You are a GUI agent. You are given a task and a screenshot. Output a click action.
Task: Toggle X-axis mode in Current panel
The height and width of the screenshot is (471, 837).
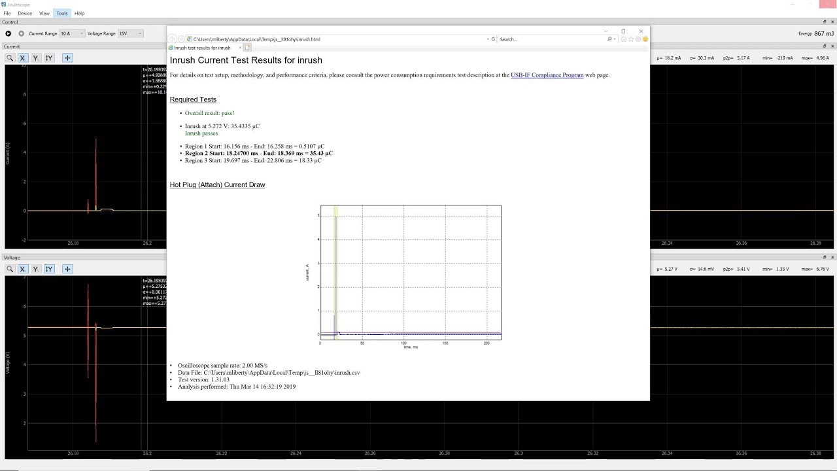(22, 58)
